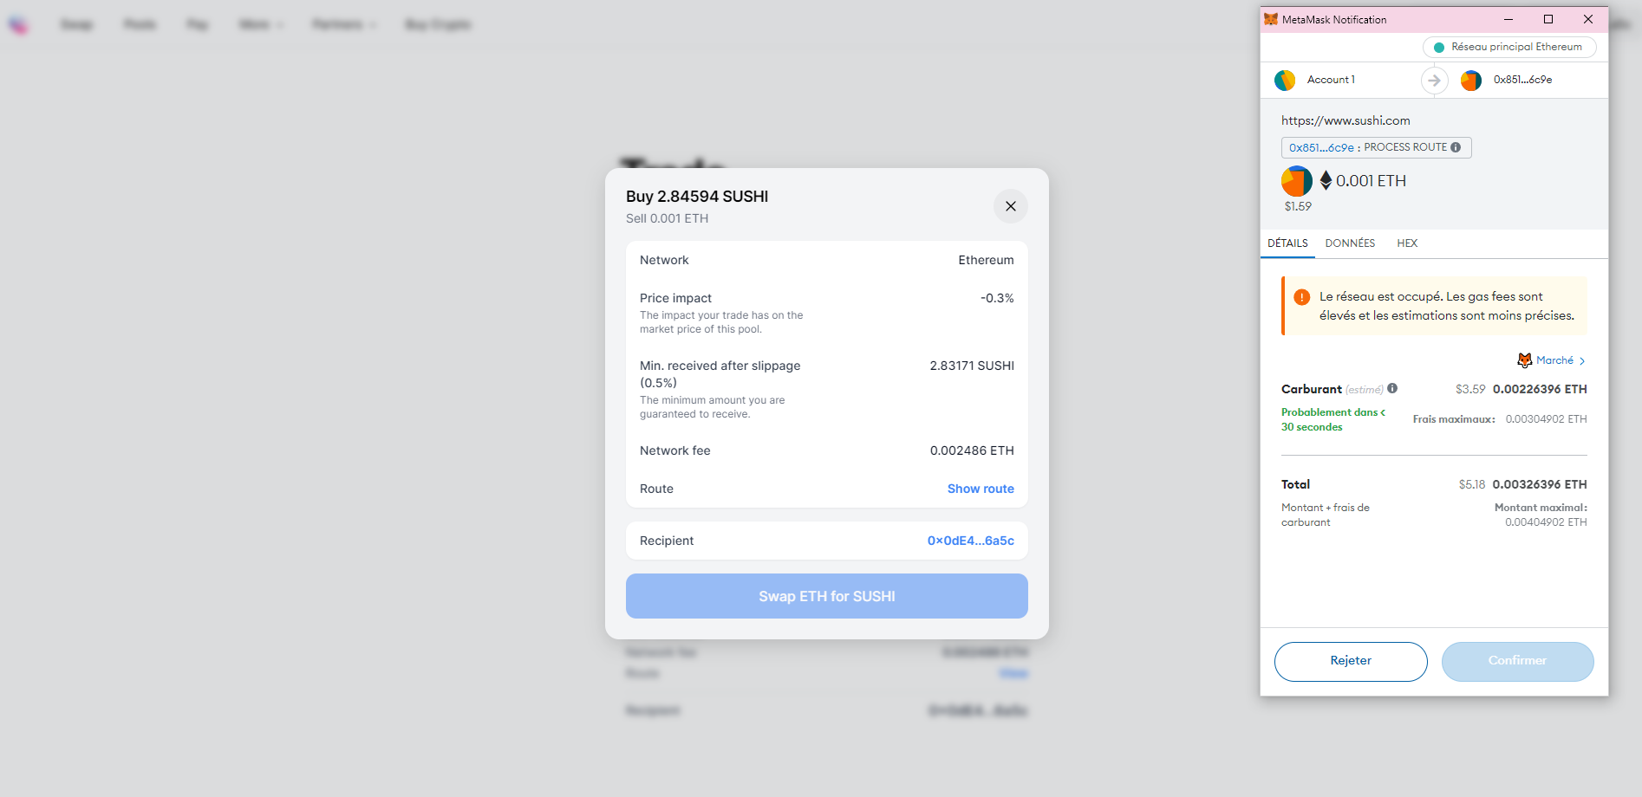Image resolution: width=1642 pixels, height=797 pixels.
Task: Click the MetaMask fox icon in title bar
Action: [x=1271, y=19]
